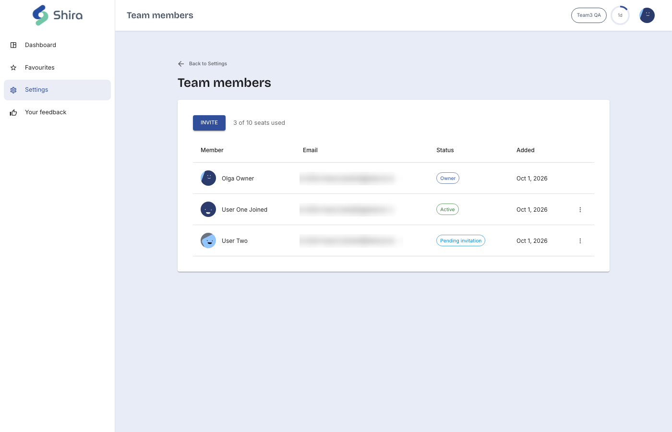
Task: Click User Two's avatar
Action: click(208, 240)
